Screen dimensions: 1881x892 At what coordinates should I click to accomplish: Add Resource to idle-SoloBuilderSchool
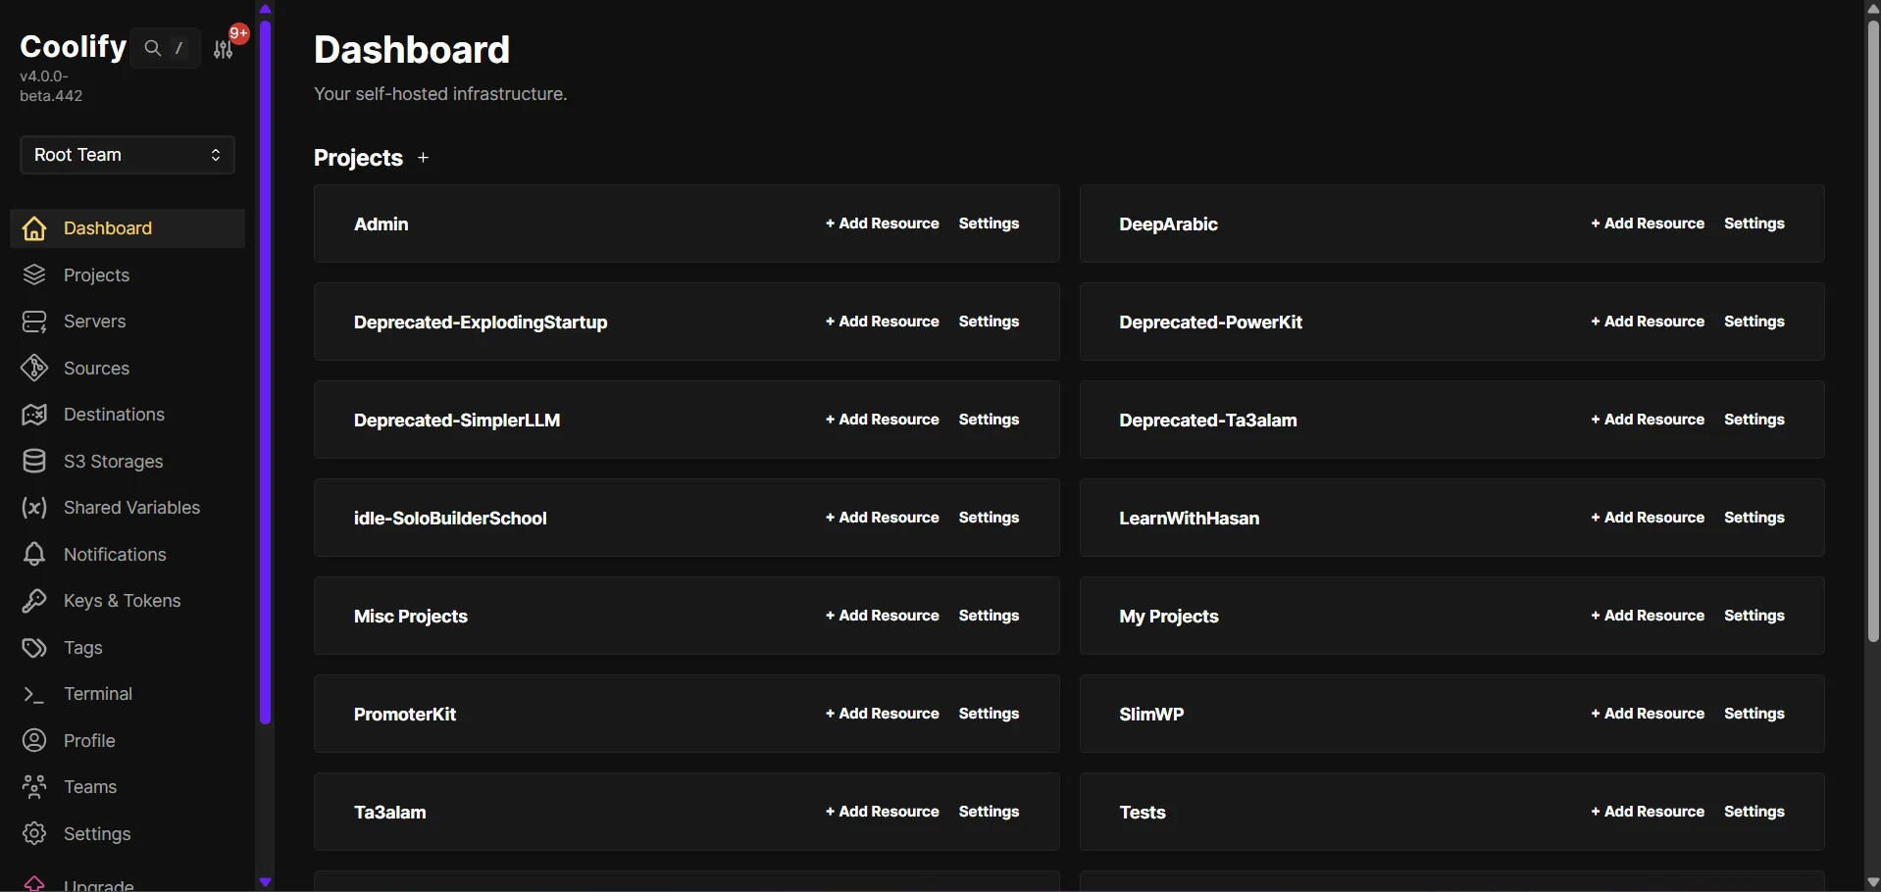coord(883,518)
